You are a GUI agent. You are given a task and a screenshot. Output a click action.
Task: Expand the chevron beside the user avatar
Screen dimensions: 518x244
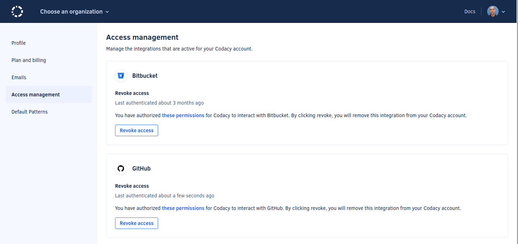pos(503,12)
